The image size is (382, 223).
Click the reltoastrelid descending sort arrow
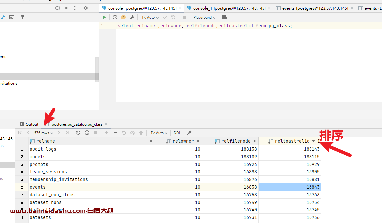[313, 141]
